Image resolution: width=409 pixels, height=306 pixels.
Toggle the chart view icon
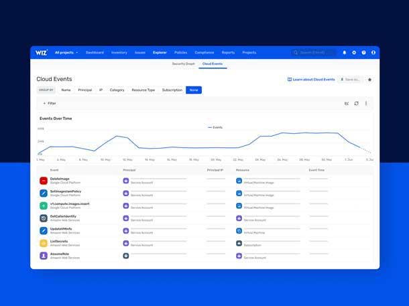[347, 104]
